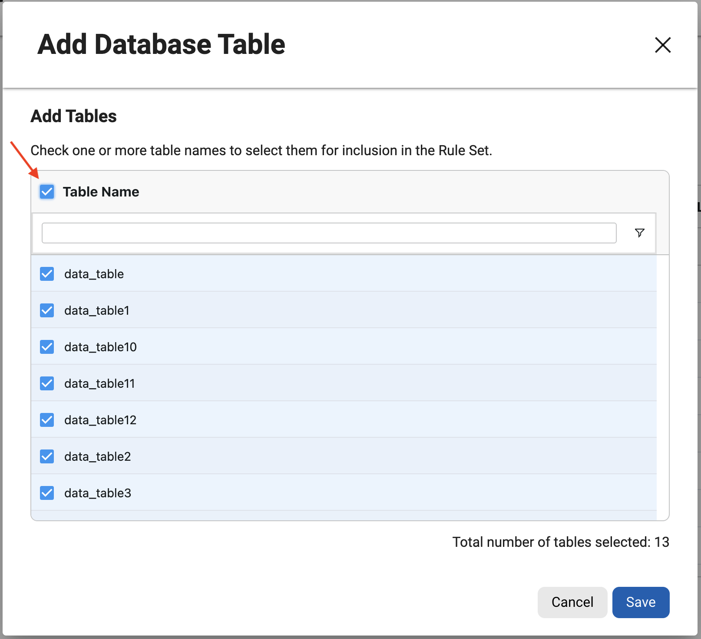Disable the data_table3 checkbox

click(47, 493)
